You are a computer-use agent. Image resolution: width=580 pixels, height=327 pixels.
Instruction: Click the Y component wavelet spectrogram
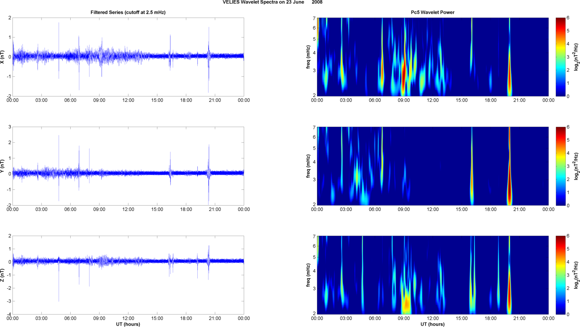pos(433,166)
